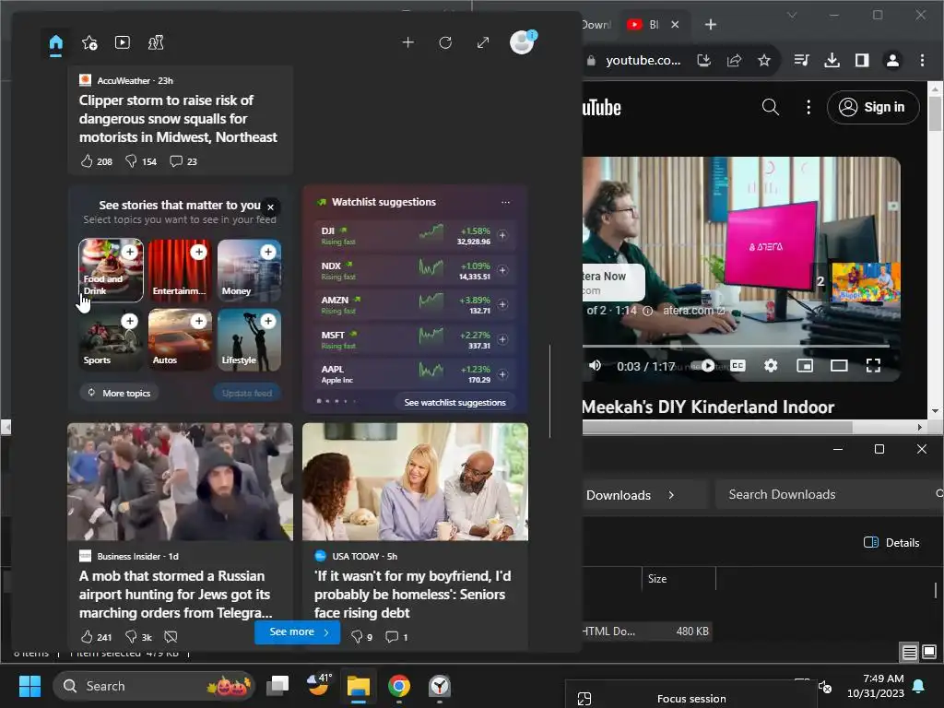This screenshot has height=708, width=944.
Task: Open the widgets profile avatar
Action: 522,42
